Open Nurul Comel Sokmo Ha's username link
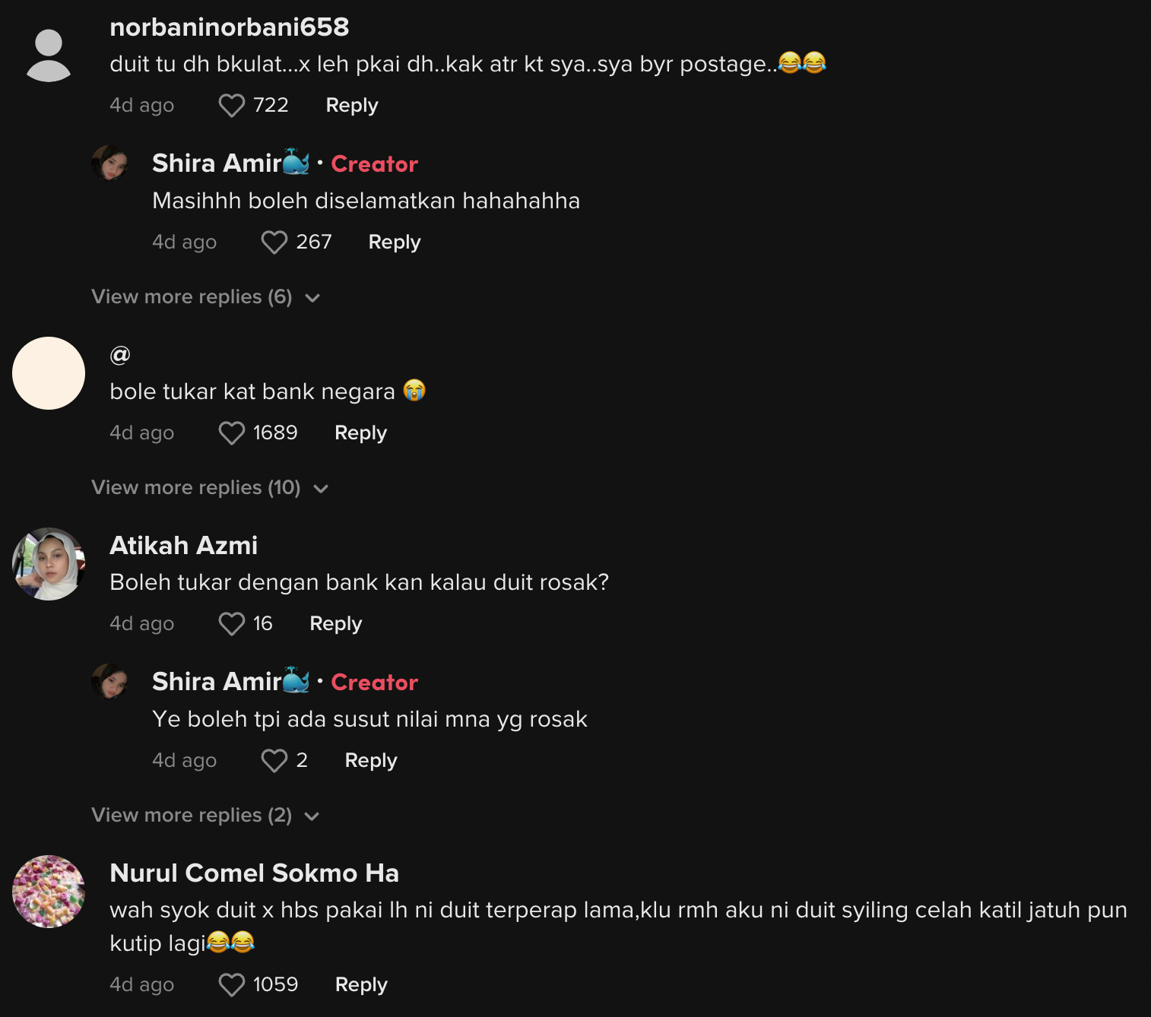This screenshot has width=1151, height=1017. tap(255, 873)
